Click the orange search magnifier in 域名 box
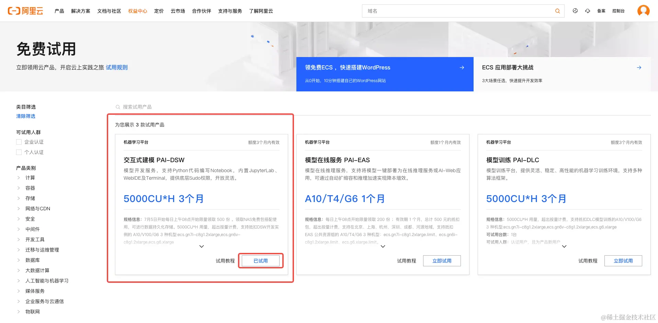The width and height of the screenshot is (658, 323). (x=557, y=11)
